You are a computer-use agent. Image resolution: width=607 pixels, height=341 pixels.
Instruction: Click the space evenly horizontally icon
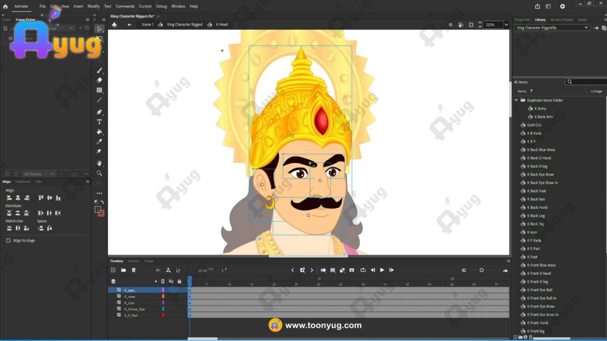click(49, 228)
